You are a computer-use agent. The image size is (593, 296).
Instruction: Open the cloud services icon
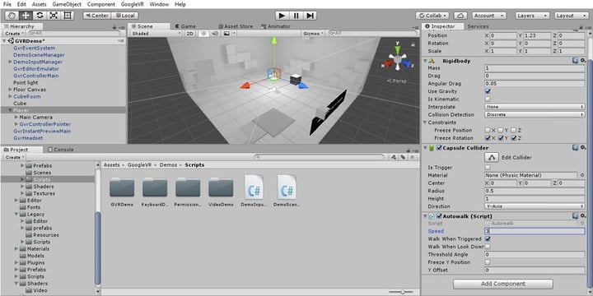460,16
